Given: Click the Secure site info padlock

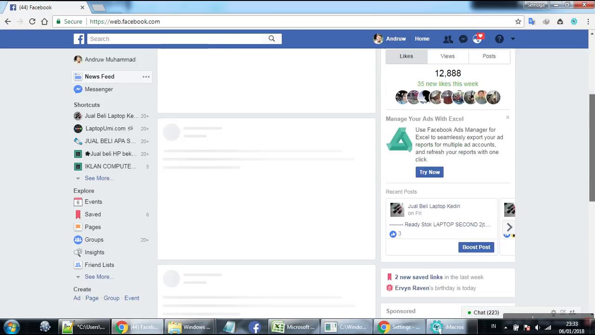Looking at the screenshot, I should pos(58,21).
